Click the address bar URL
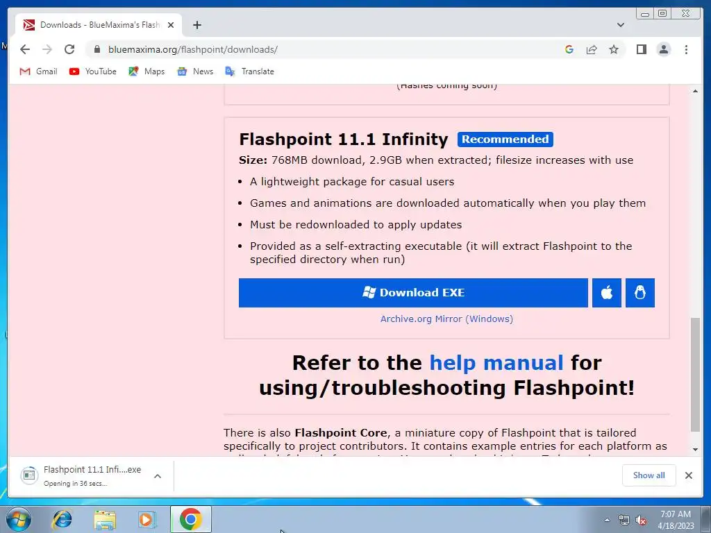711x533 pixels. 193,49
